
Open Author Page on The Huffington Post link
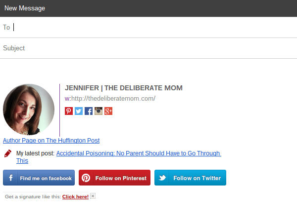tap(51, 141)
